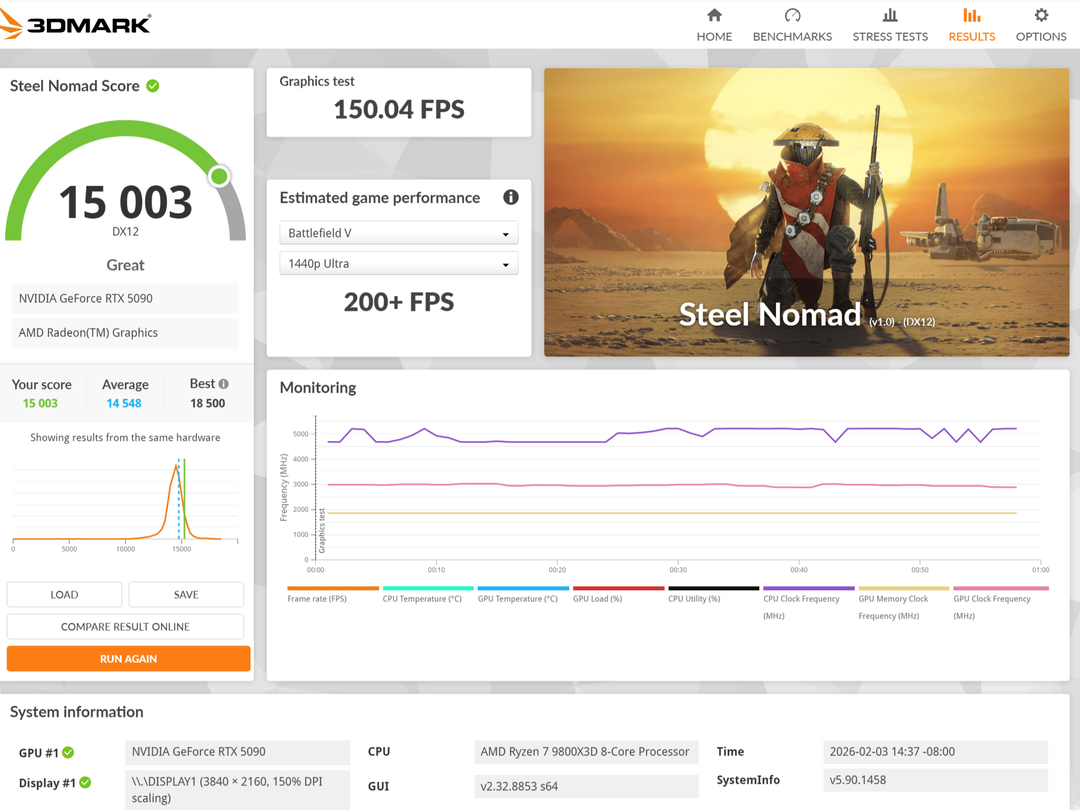Viewport: 1080px width, 810px height.
Task: Click the GUI version v2.32.8853 s64
Action: [x=586, y=786]
